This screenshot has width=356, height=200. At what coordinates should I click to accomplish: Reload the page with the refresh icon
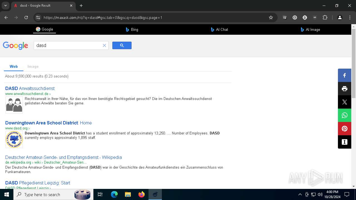click(x=26, y=17)
